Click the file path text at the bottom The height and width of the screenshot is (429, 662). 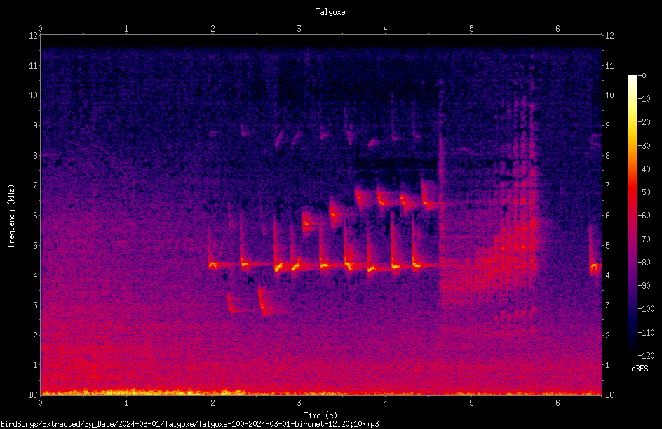(x=189, y=424)
